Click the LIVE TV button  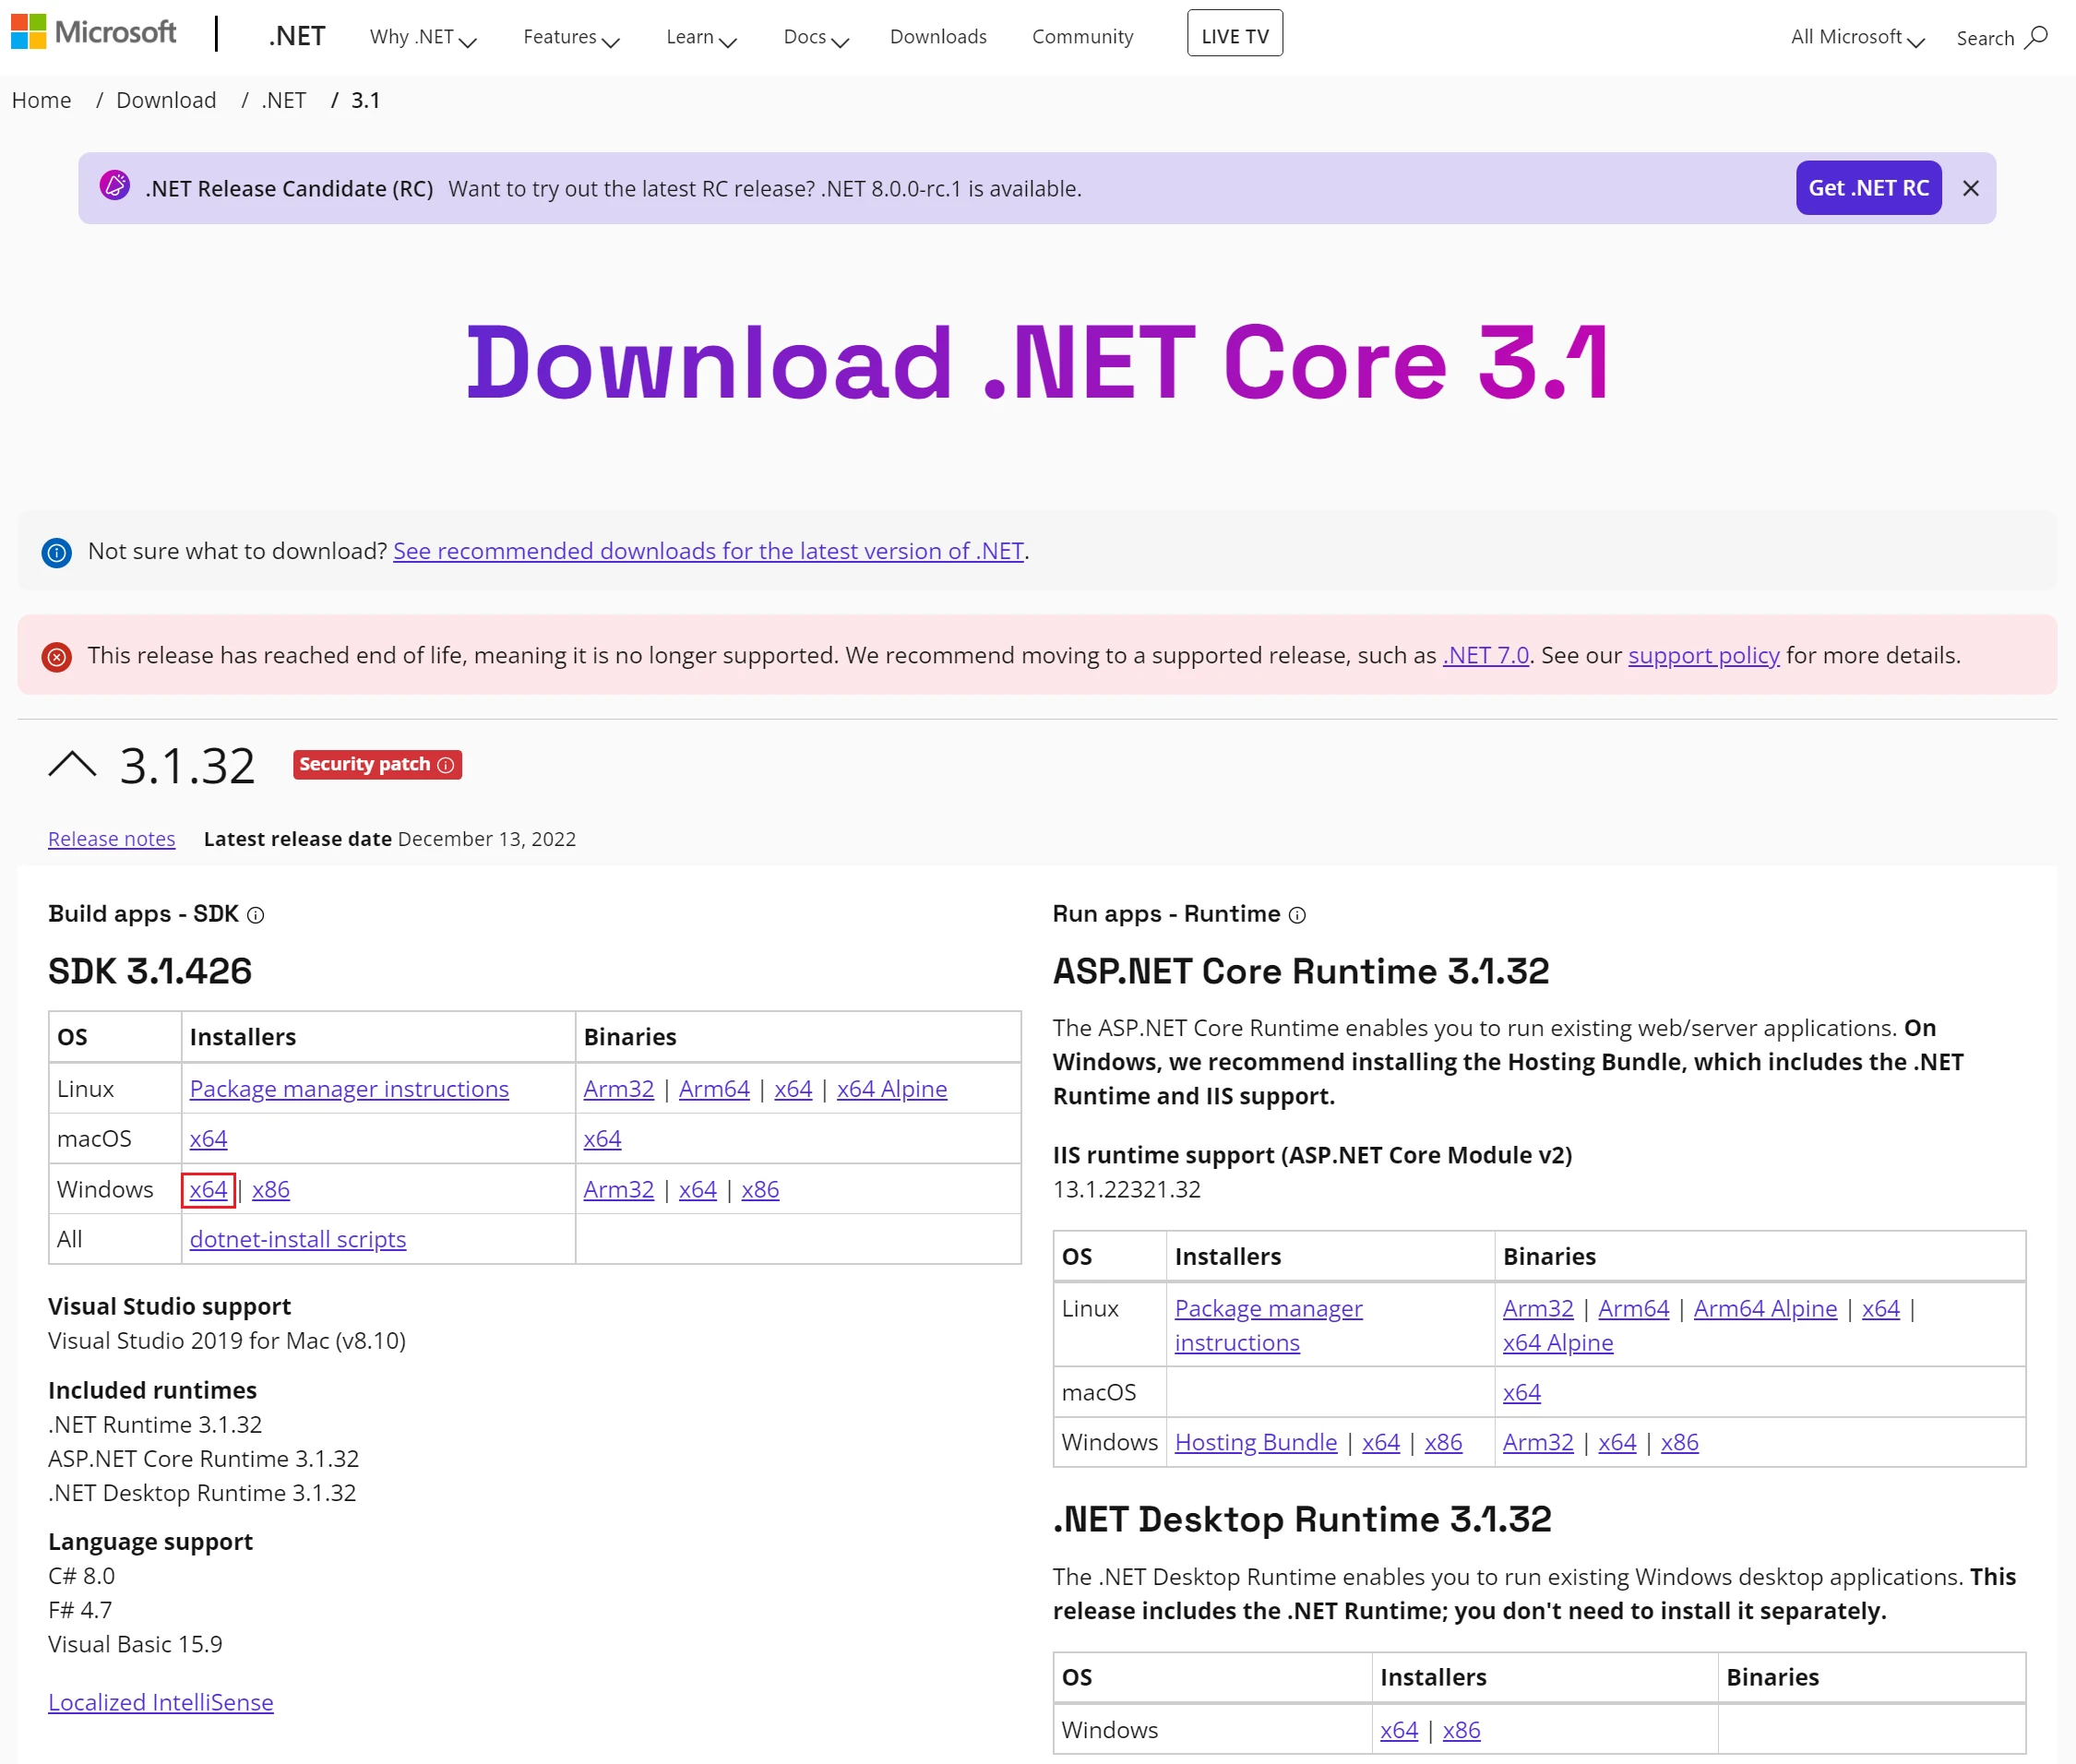1234,34
